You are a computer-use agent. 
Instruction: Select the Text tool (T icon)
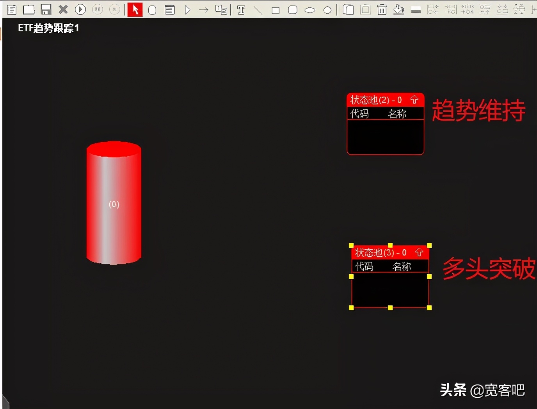coord(241,10)
